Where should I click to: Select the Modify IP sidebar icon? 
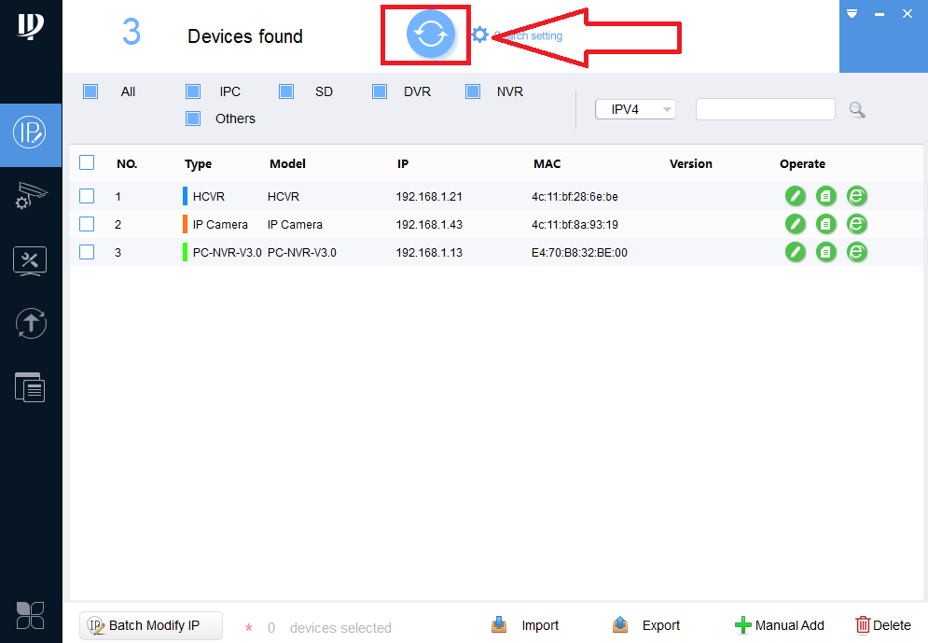click(31, 135)
